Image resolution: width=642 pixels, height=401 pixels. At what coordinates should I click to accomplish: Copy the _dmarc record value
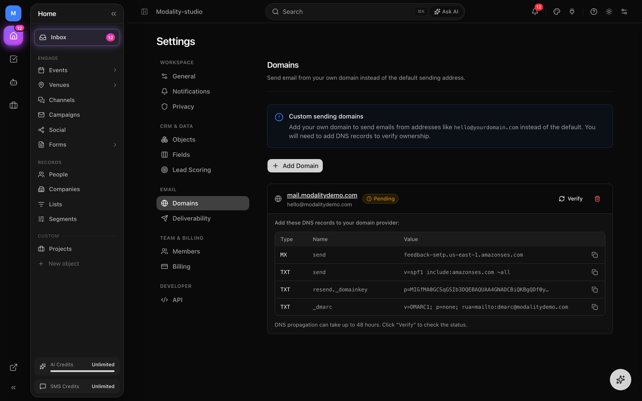pos(595,307)
